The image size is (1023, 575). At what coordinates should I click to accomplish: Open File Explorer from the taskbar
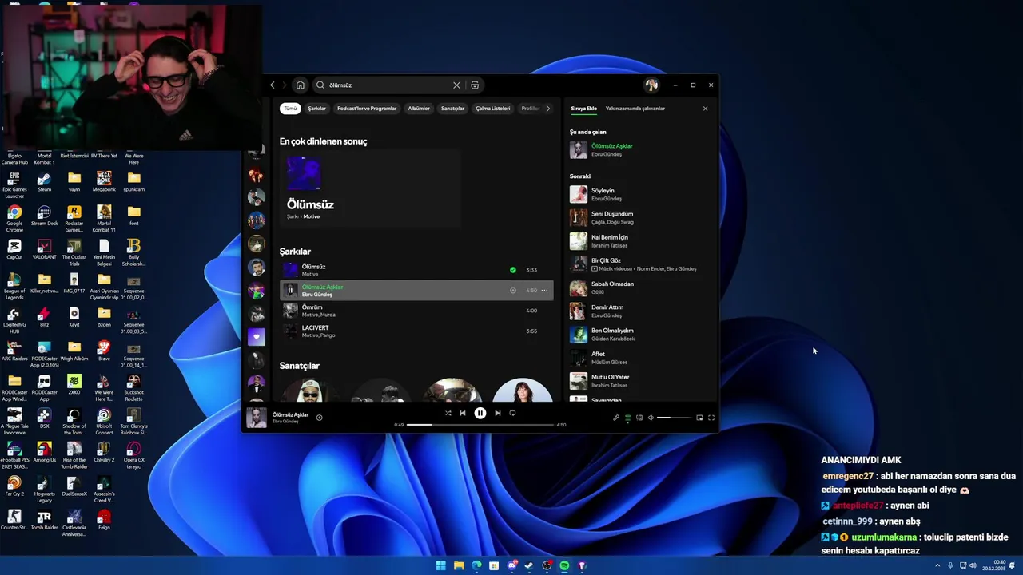pyautogui.click(x=459, y=565)
